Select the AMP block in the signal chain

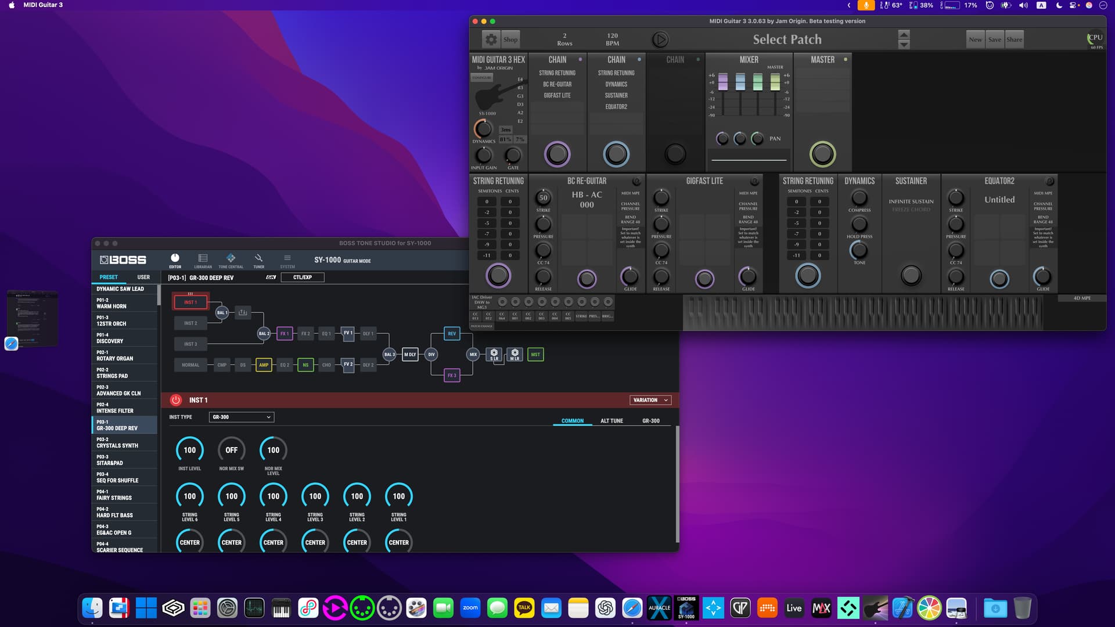click(x=264, y=365)
